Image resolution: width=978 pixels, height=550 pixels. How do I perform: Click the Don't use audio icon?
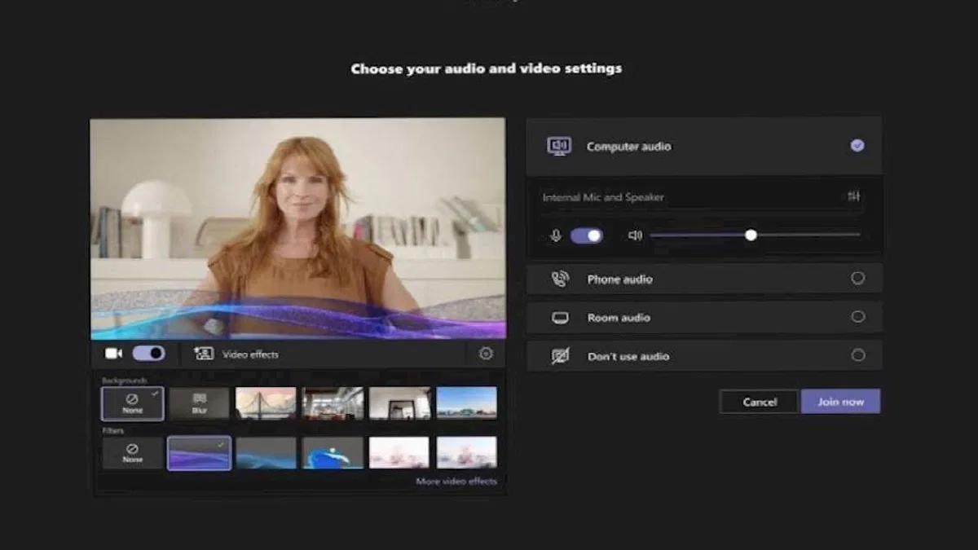point(560,356)
